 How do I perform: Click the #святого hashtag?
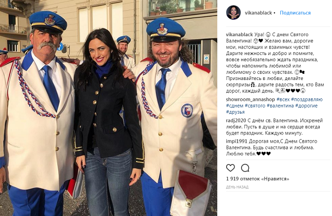(x=255, y=105)
